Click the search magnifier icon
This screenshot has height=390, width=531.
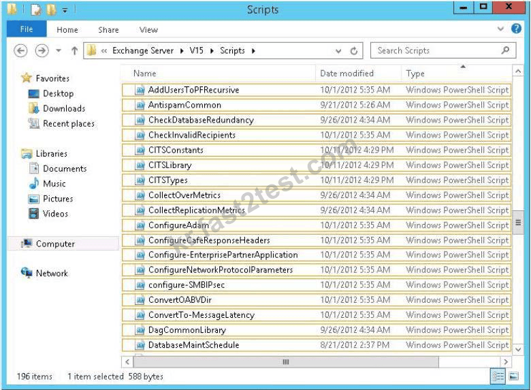click(505, 50)
